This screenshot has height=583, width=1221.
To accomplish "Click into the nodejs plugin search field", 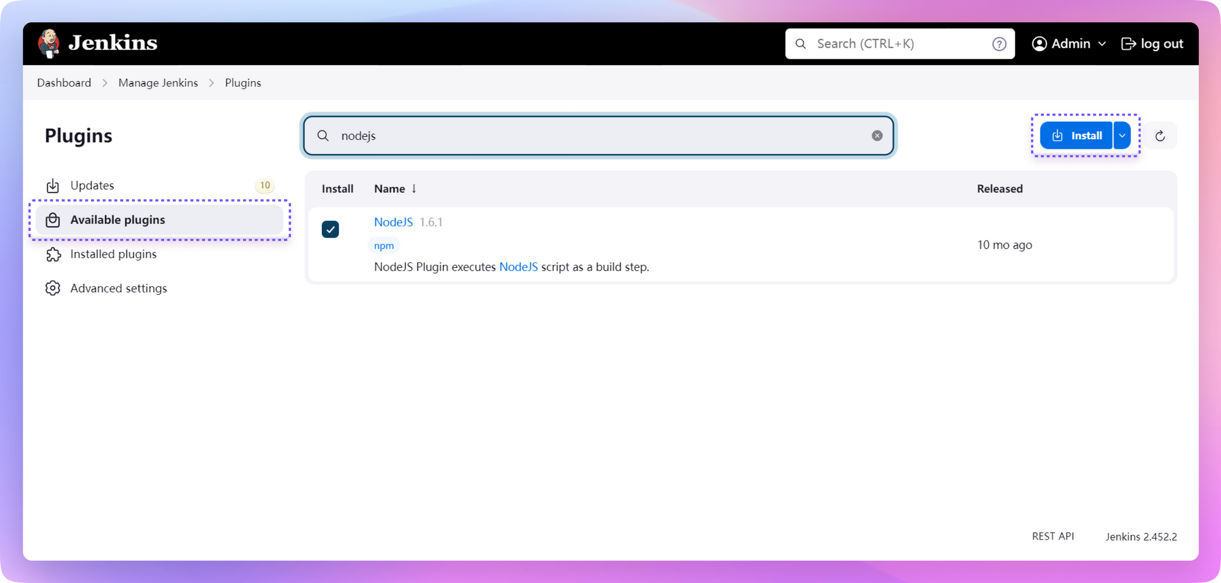I will point(598,136).
